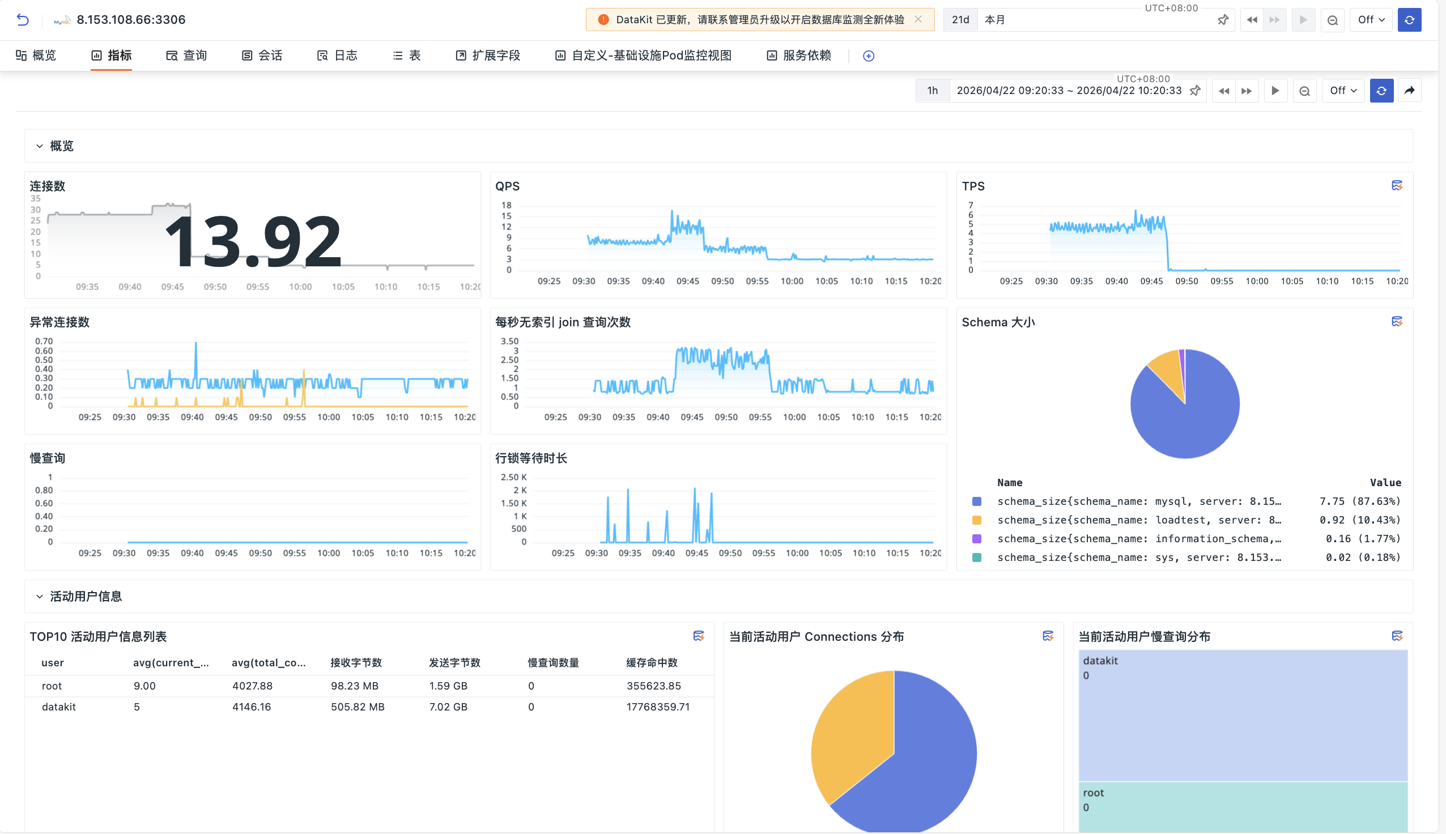Open Connections 分布 panel query icon
The width and height of the screenshot is (1446, 834).
point(1048,636)
